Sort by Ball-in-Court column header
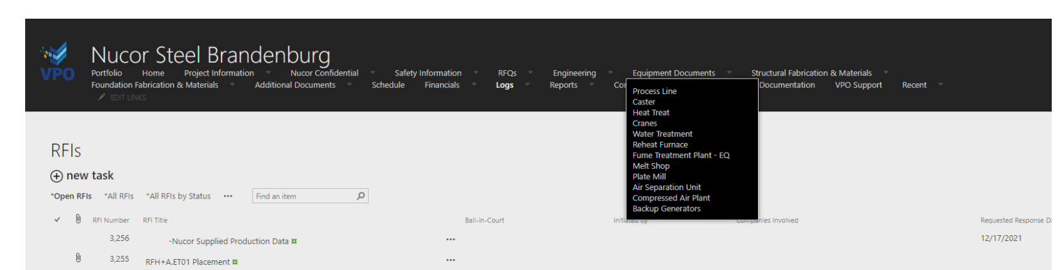This screenshot has height=270, width=1064. [484, 220]
